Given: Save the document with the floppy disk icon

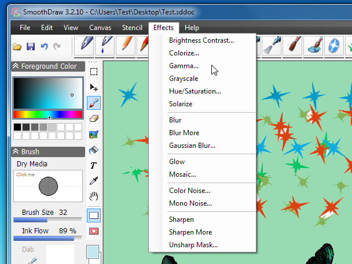Looking at the screenshot, I should coord(31,47).
